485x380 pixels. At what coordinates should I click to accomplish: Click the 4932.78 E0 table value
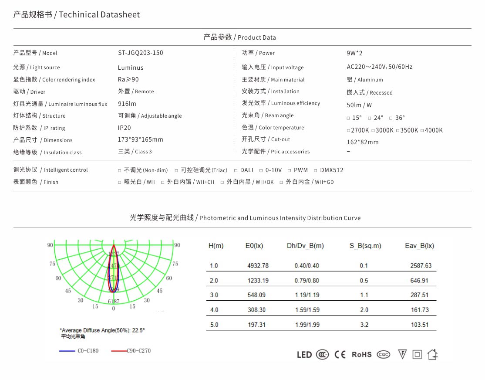pos(258,266)
